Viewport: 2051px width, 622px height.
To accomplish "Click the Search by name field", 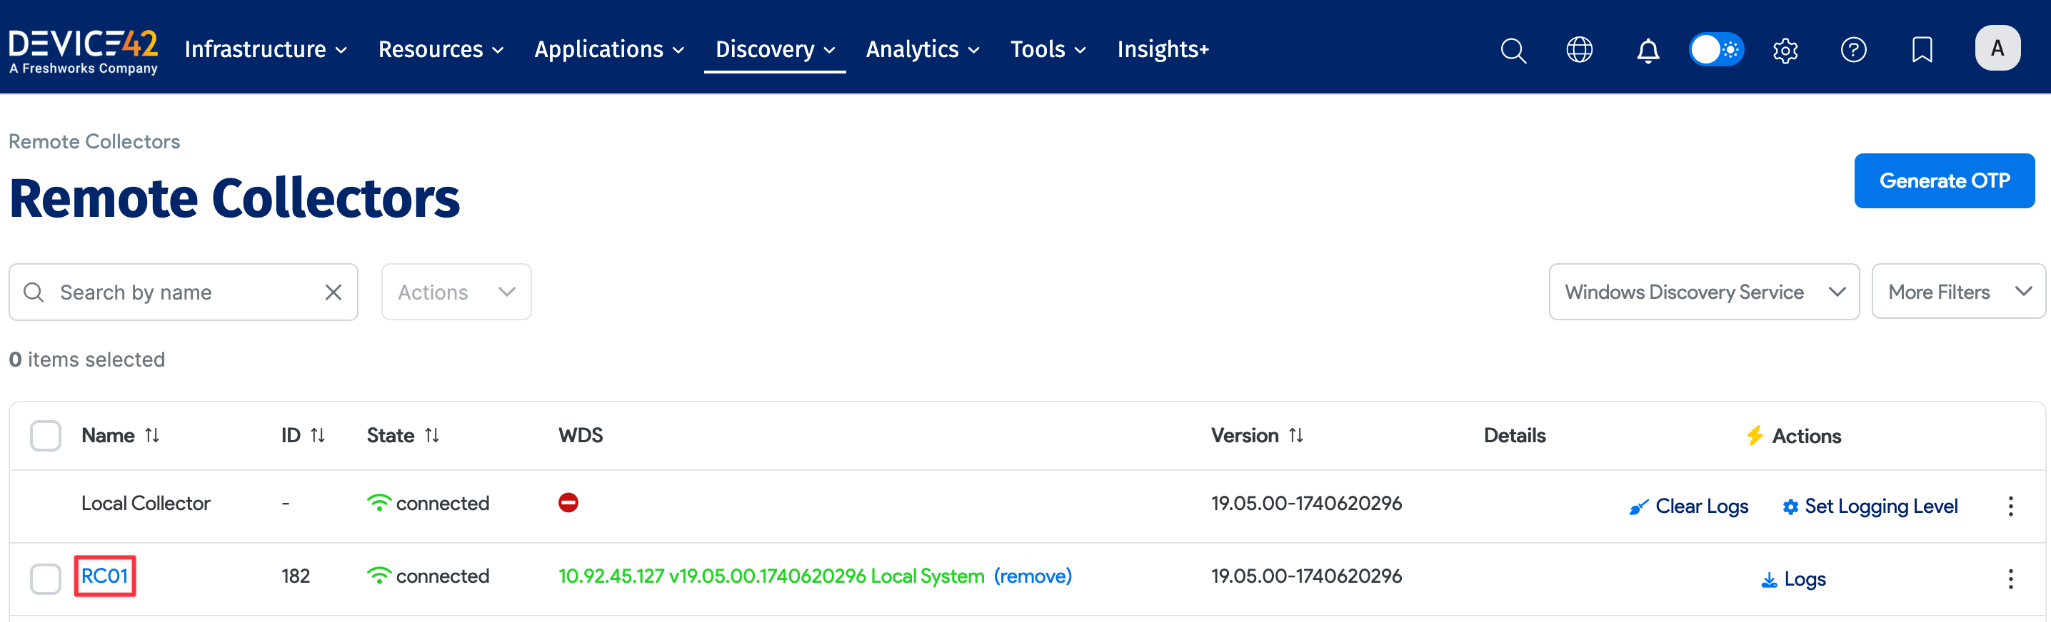I will coord(183,292).
